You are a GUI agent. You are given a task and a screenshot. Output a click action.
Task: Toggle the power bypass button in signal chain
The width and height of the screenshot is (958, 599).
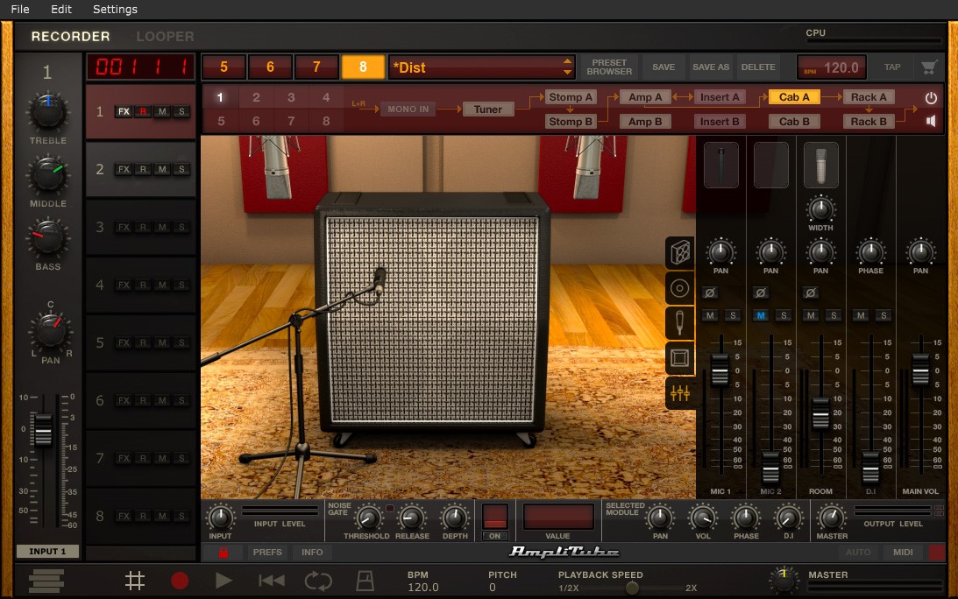[931, 98]
